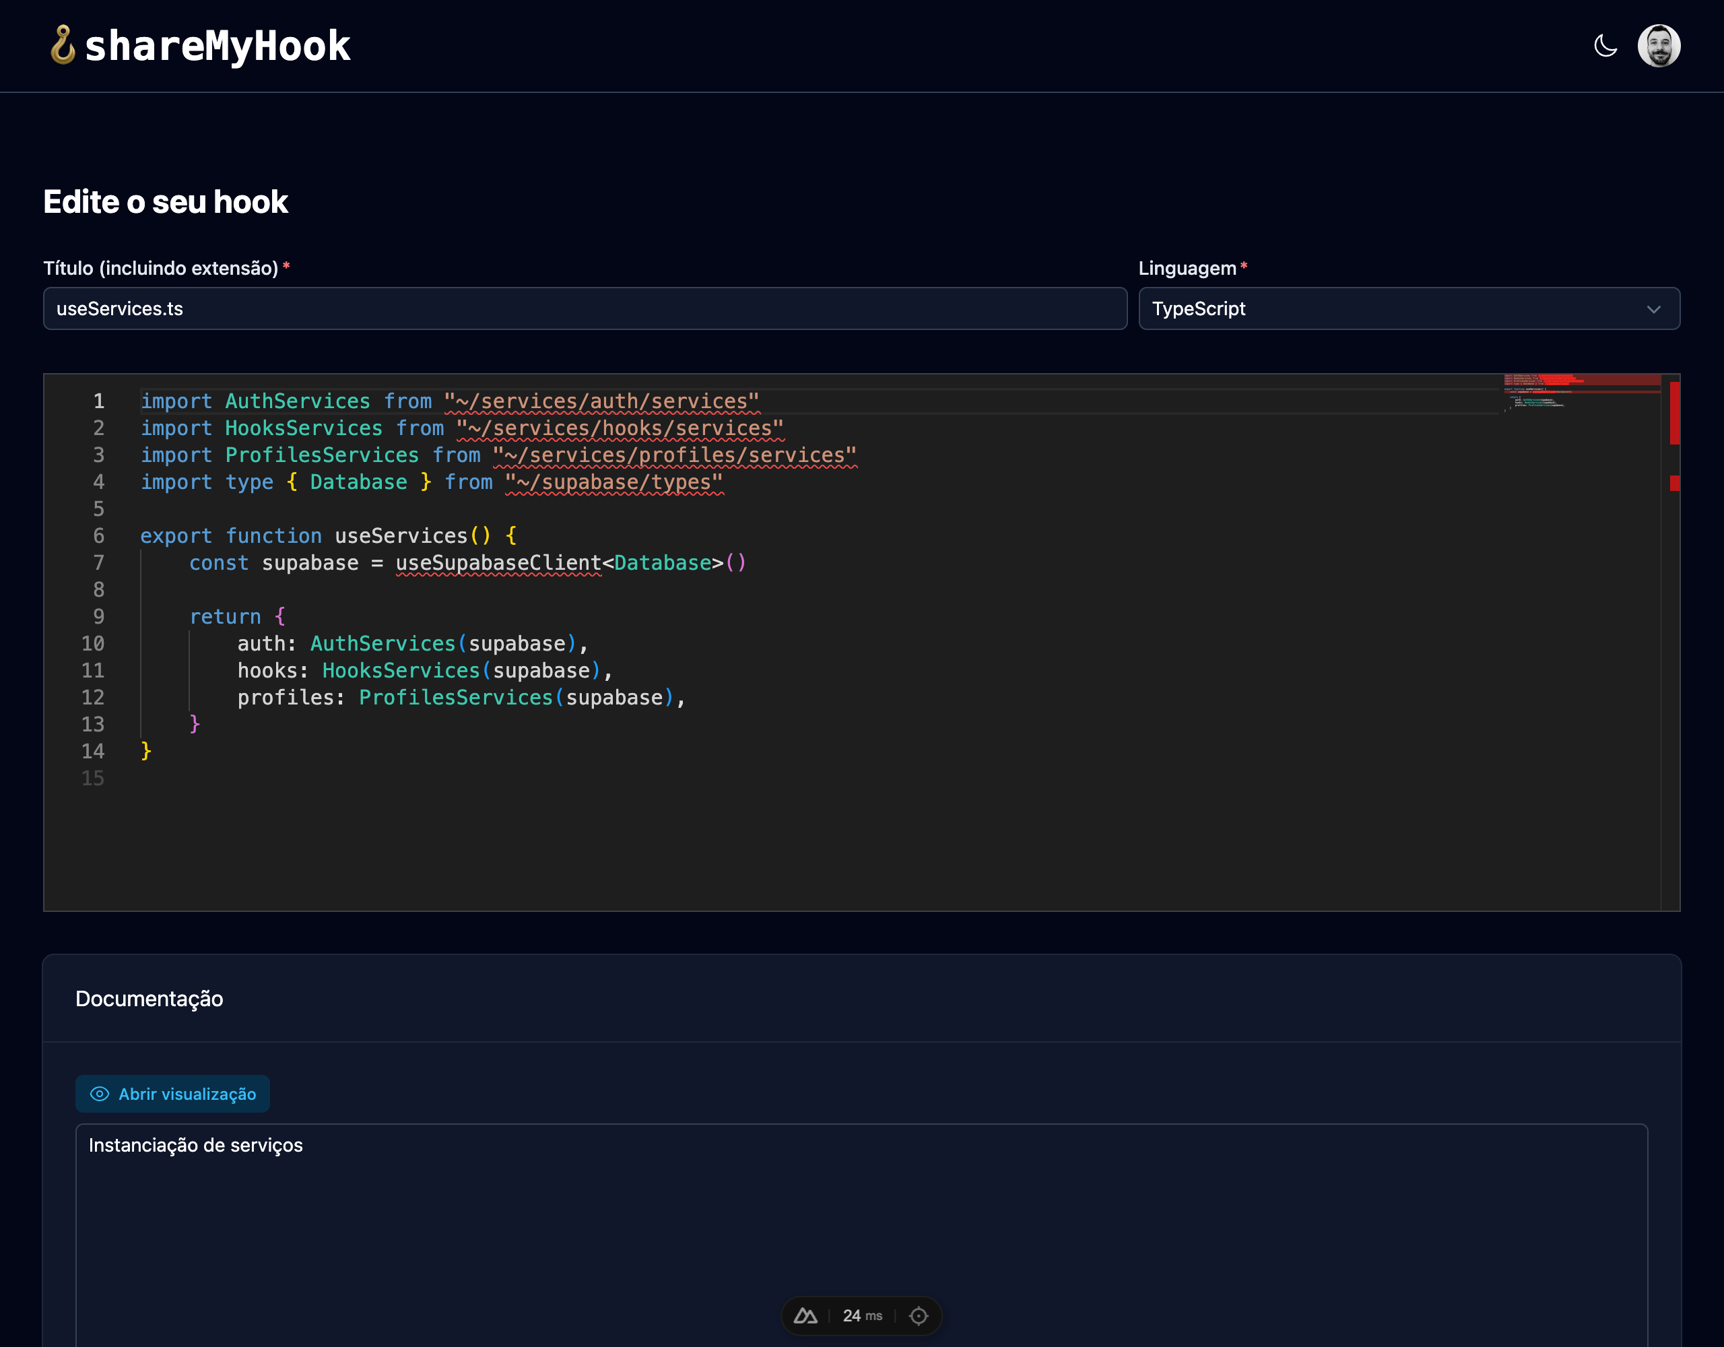Image resolution: width=1724 pixels, height=1347 pixels.
Task: Click AuthServices(supabase) call on line 10
Action: [x=444, y=643]
